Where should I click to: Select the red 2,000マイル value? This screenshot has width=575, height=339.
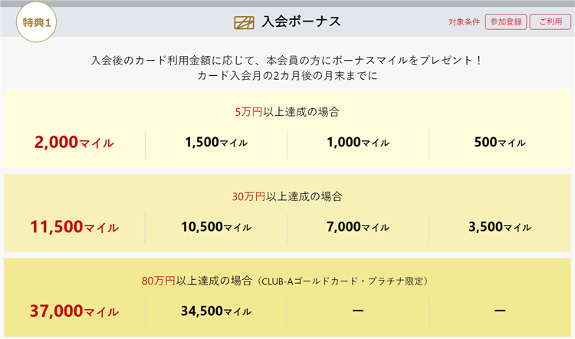[x=74, y=143]
